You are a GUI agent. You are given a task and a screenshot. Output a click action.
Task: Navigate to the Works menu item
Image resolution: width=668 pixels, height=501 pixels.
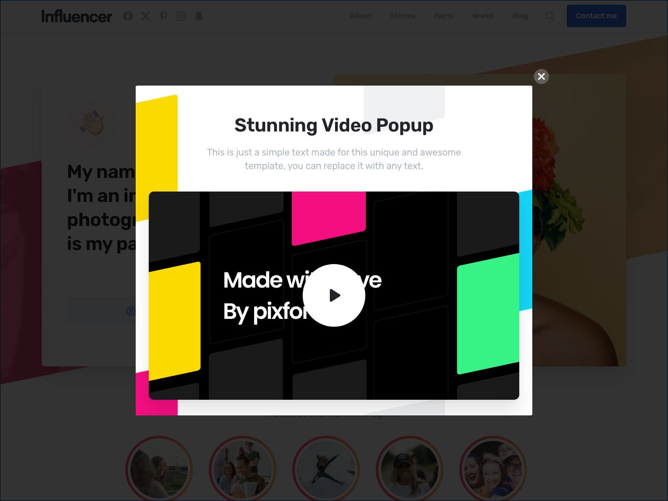[483, 16]
